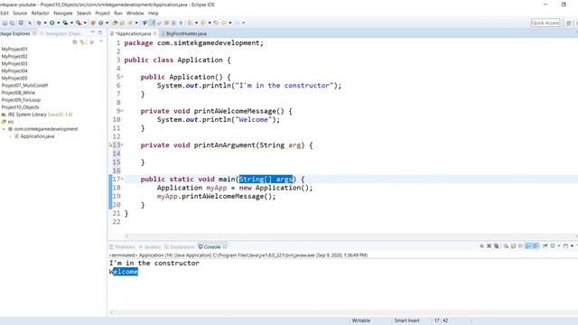
Task: Switch to the Problems tab
Action: (122, 246)
